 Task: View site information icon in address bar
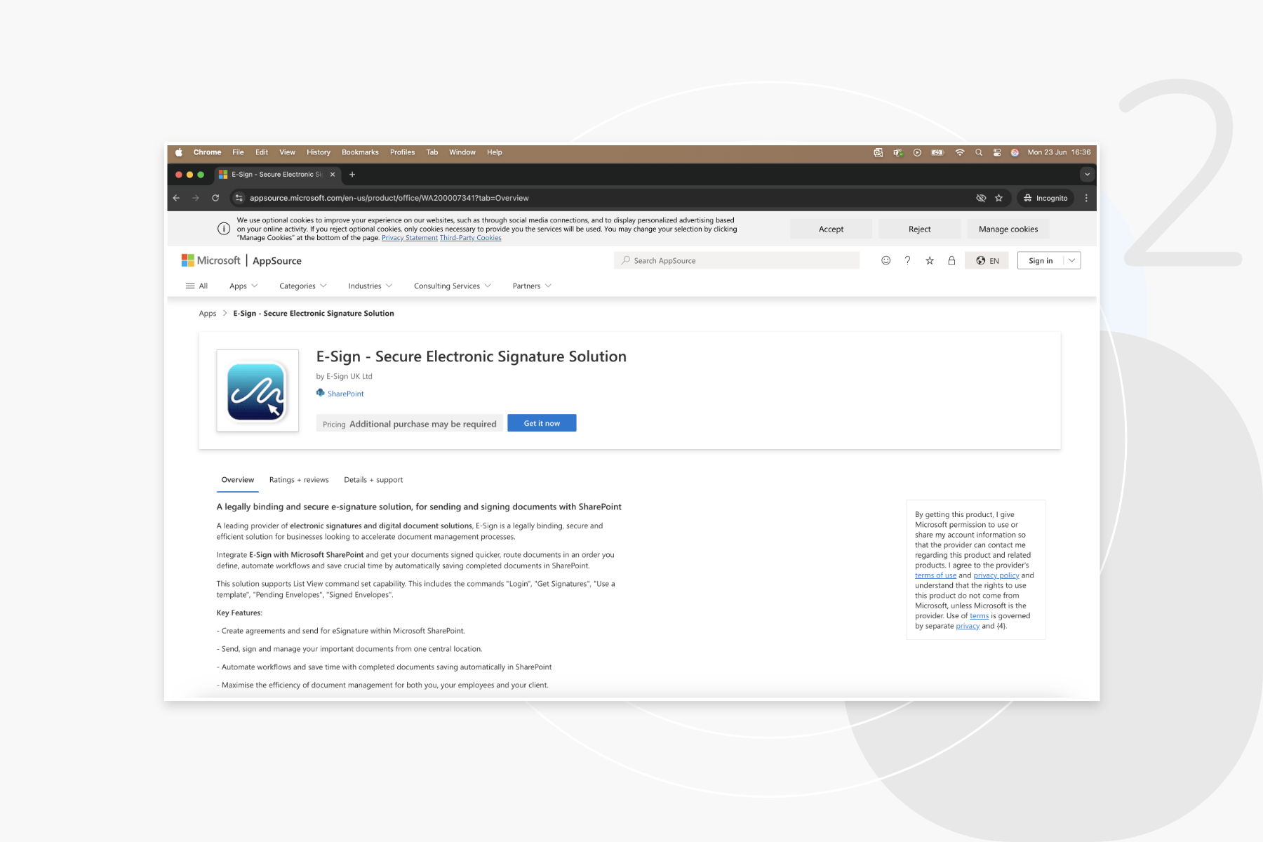click(239, 198)
